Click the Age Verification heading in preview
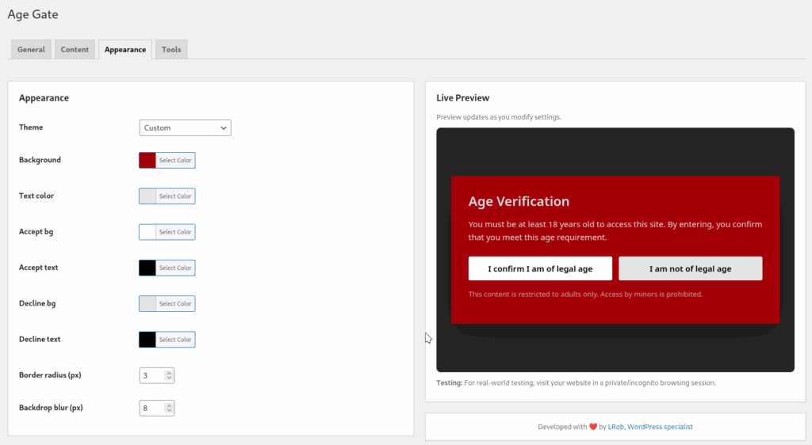812x445 pixels. click(x=519, y=201)
